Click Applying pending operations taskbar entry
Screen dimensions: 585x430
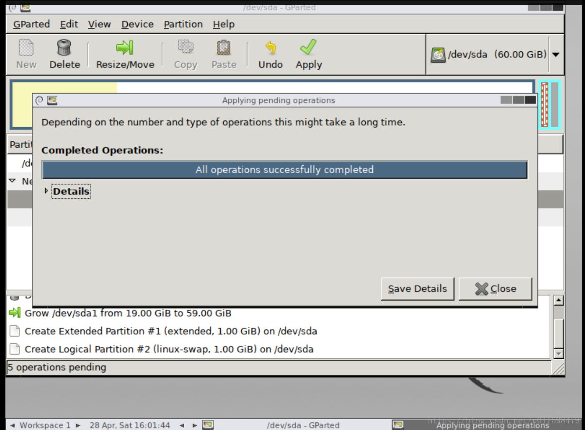tap(493, 425)
